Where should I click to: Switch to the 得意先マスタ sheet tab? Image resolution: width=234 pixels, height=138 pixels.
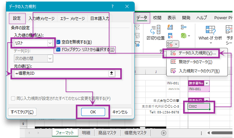click(135, 133)
